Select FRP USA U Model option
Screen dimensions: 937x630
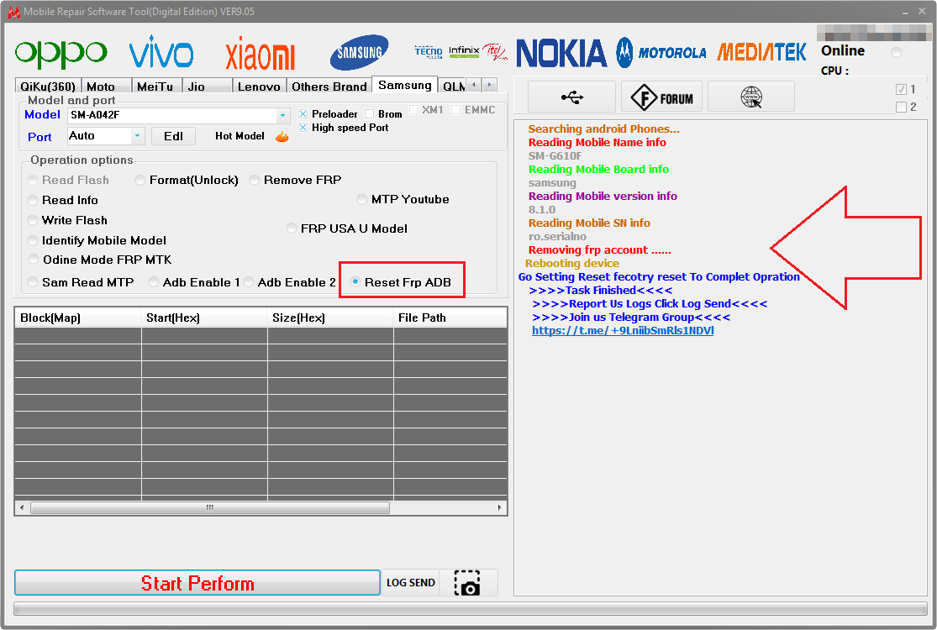[x=292, y=228]
